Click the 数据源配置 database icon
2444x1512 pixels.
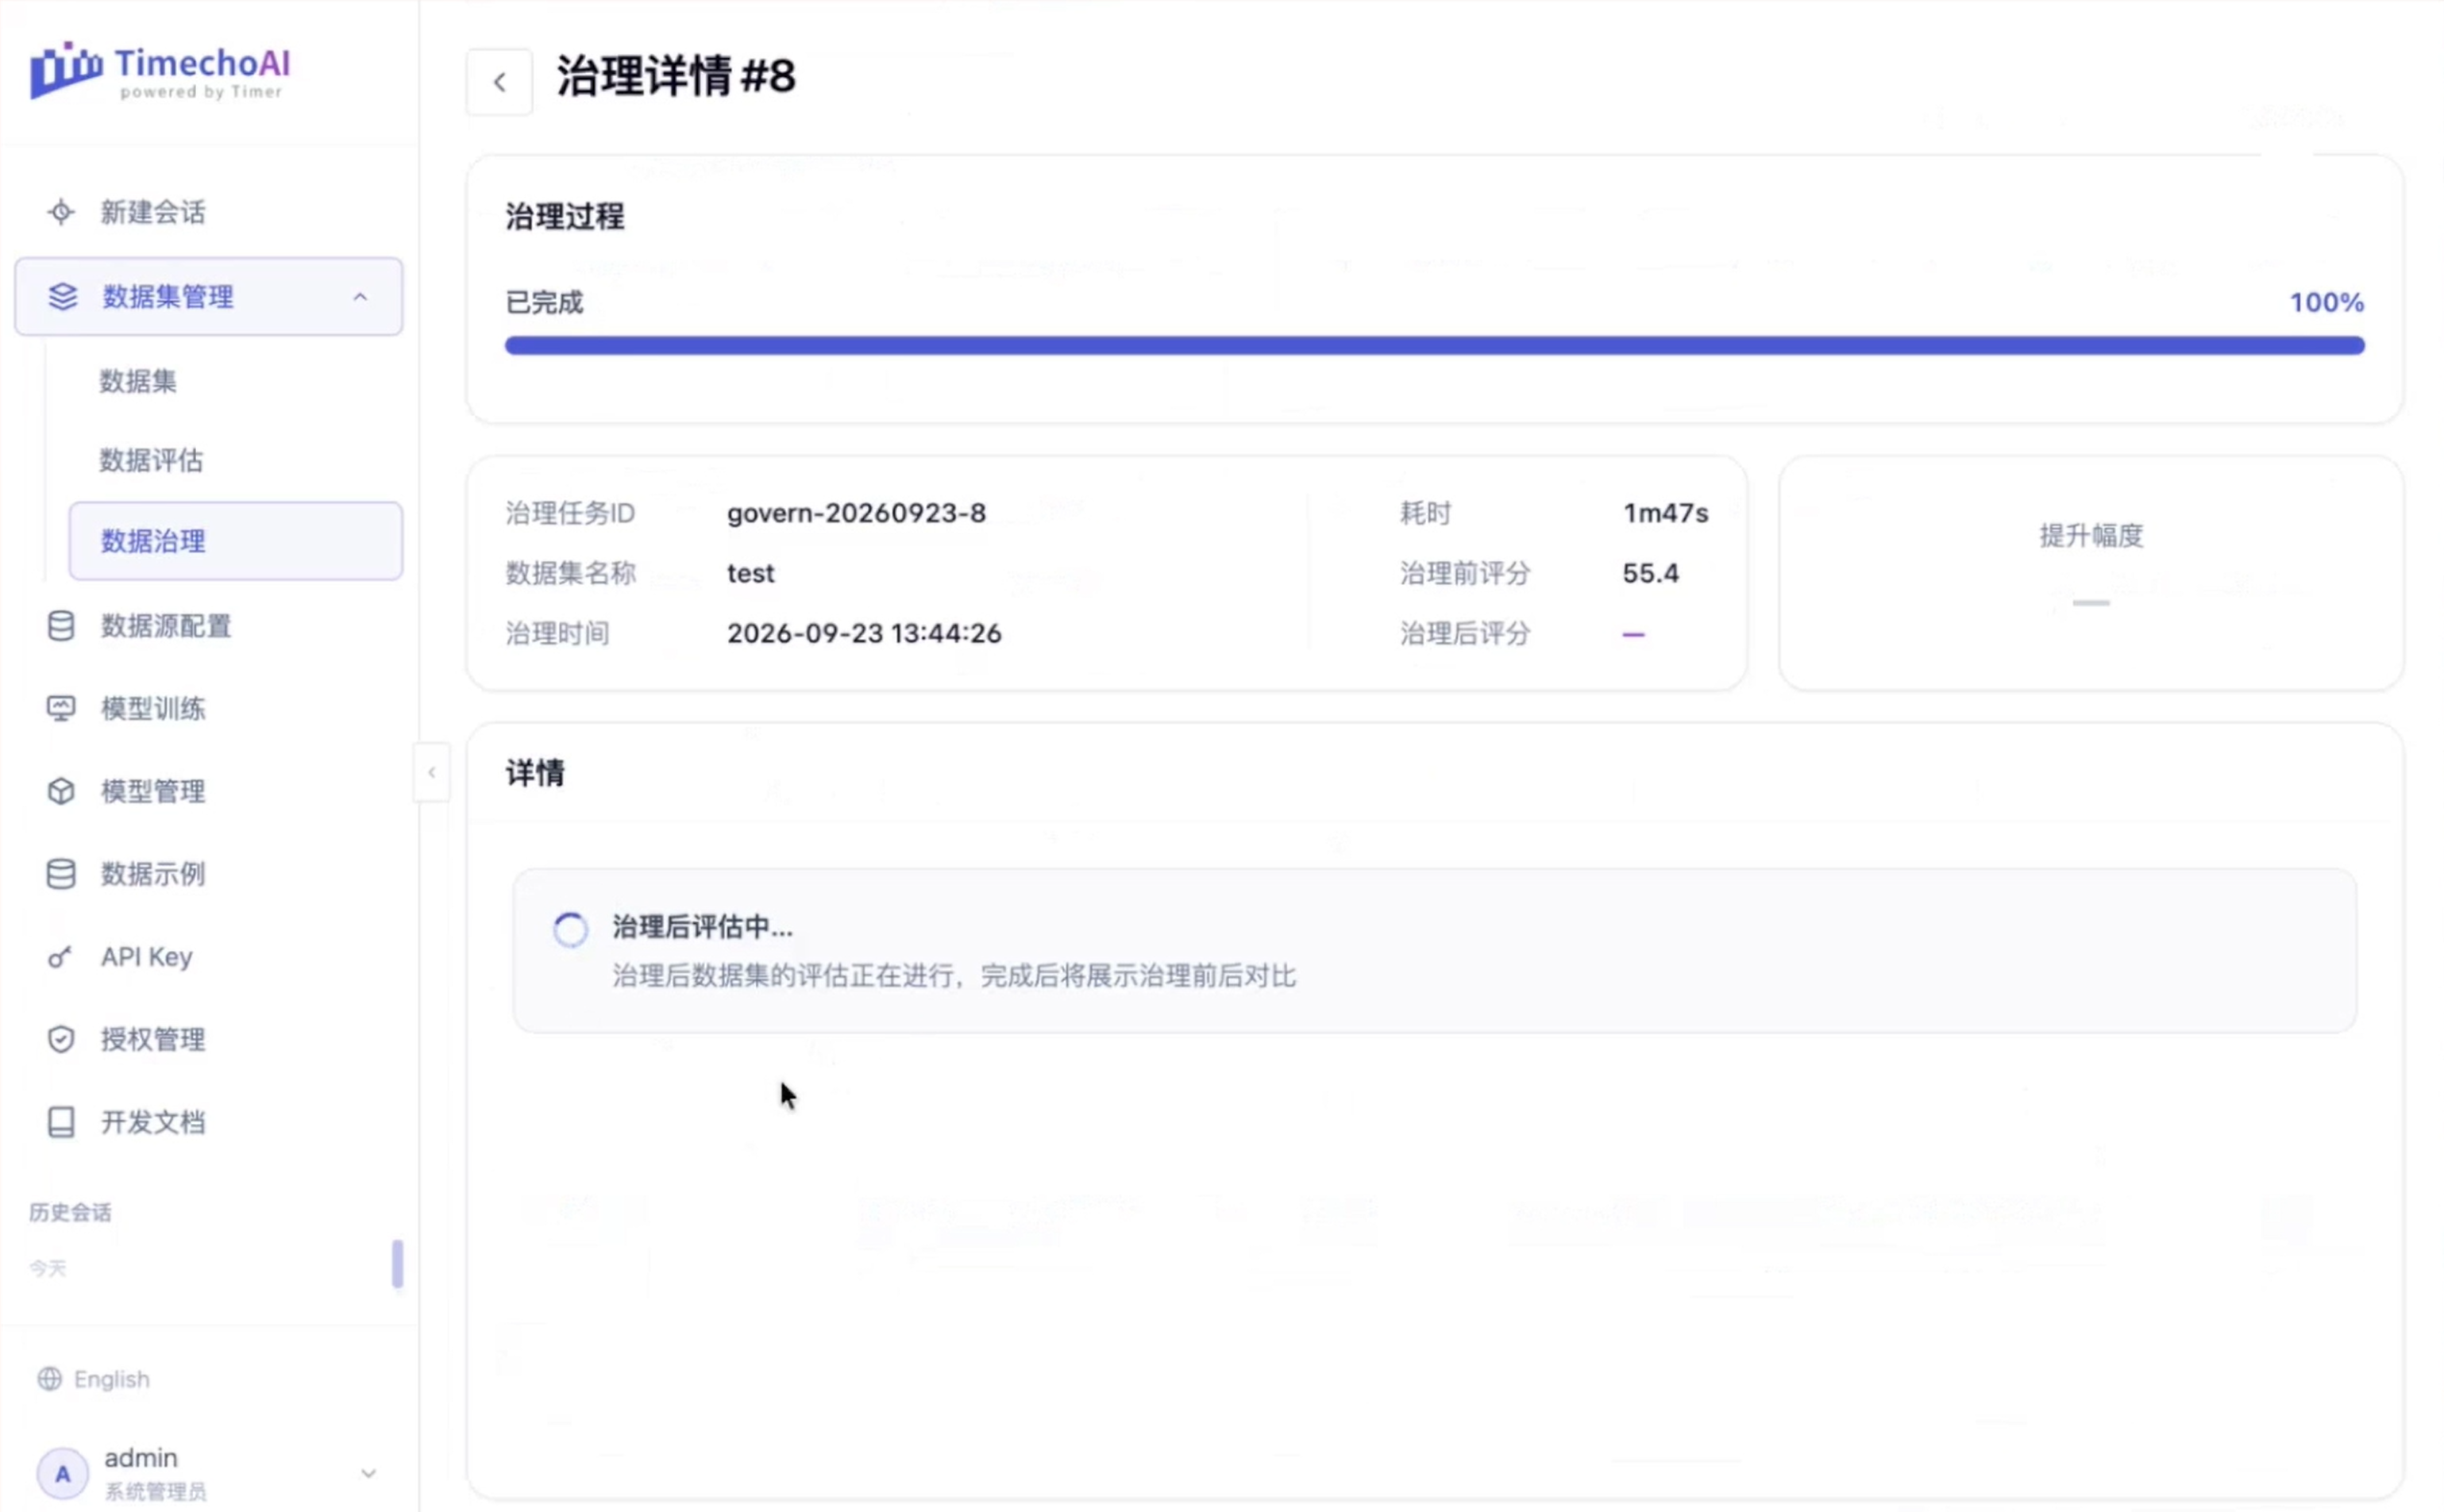point(61,626)
